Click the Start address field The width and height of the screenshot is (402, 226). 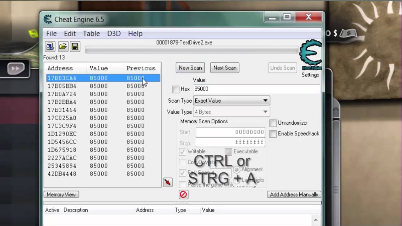point(230,132)
